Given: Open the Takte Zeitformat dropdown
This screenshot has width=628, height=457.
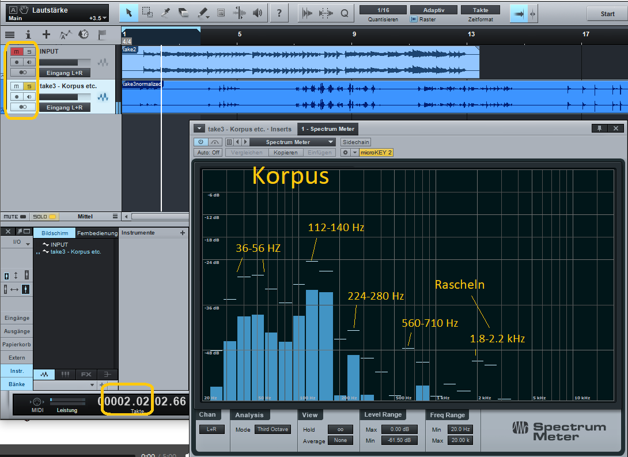Looking at the screenshot, I should [481, 10].
